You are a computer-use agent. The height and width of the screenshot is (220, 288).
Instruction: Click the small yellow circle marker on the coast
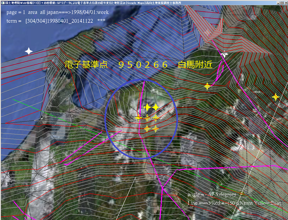pos(71,85)
